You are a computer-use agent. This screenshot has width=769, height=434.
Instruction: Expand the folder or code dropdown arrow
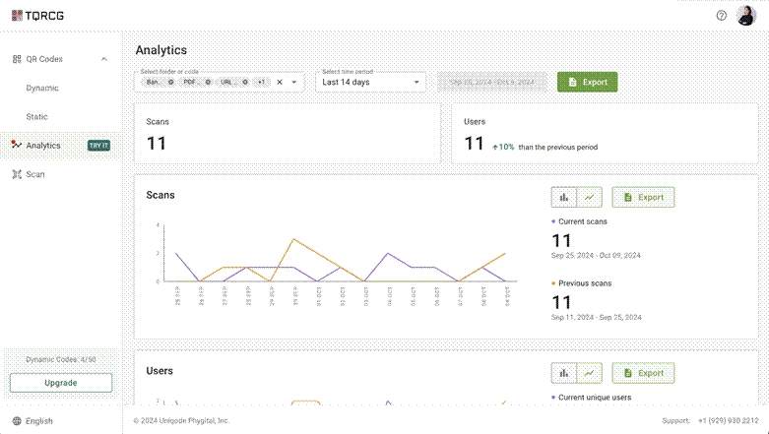point(294,82)
